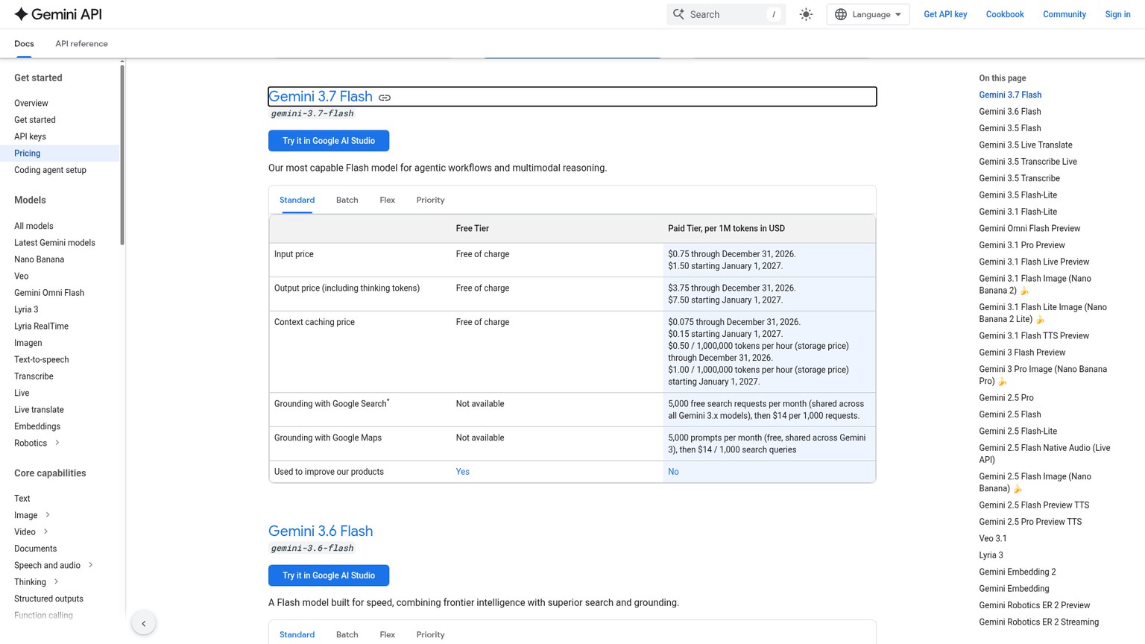Click the '$0.75 through December 31, 2026.' price cell
The height and width of the screenshot is (644, 1145).
(732, 254)
